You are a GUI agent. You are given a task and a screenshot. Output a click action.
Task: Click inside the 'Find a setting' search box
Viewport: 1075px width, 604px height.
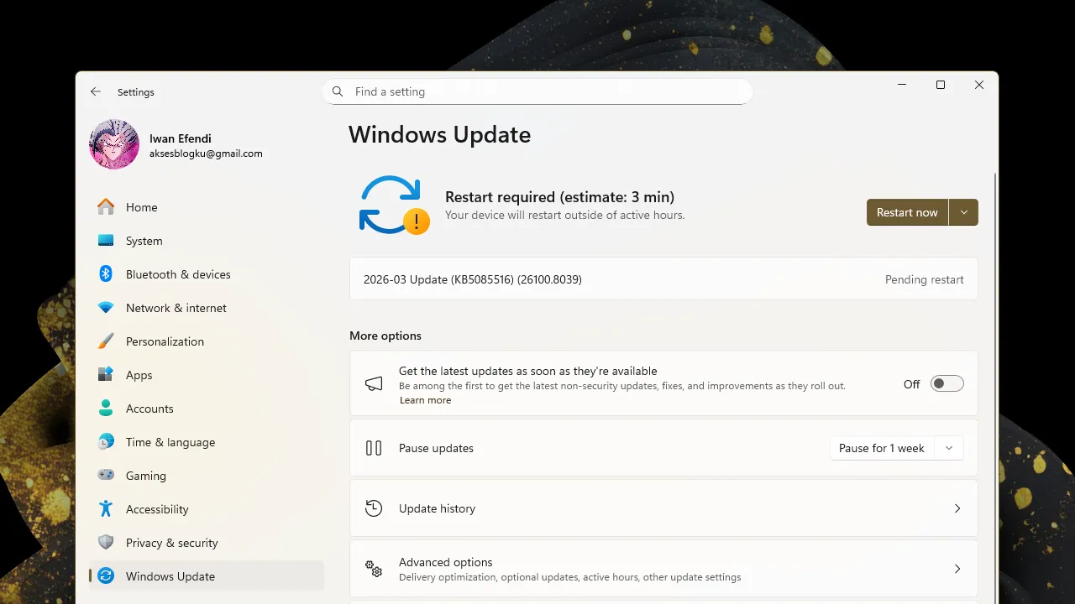click(x=537, y=91)
